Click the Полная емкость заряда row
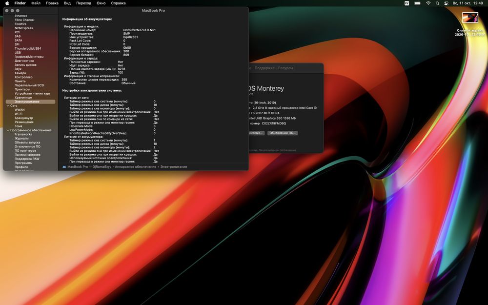The height and width of the screenshot is (305, 488). click(97, 69)
